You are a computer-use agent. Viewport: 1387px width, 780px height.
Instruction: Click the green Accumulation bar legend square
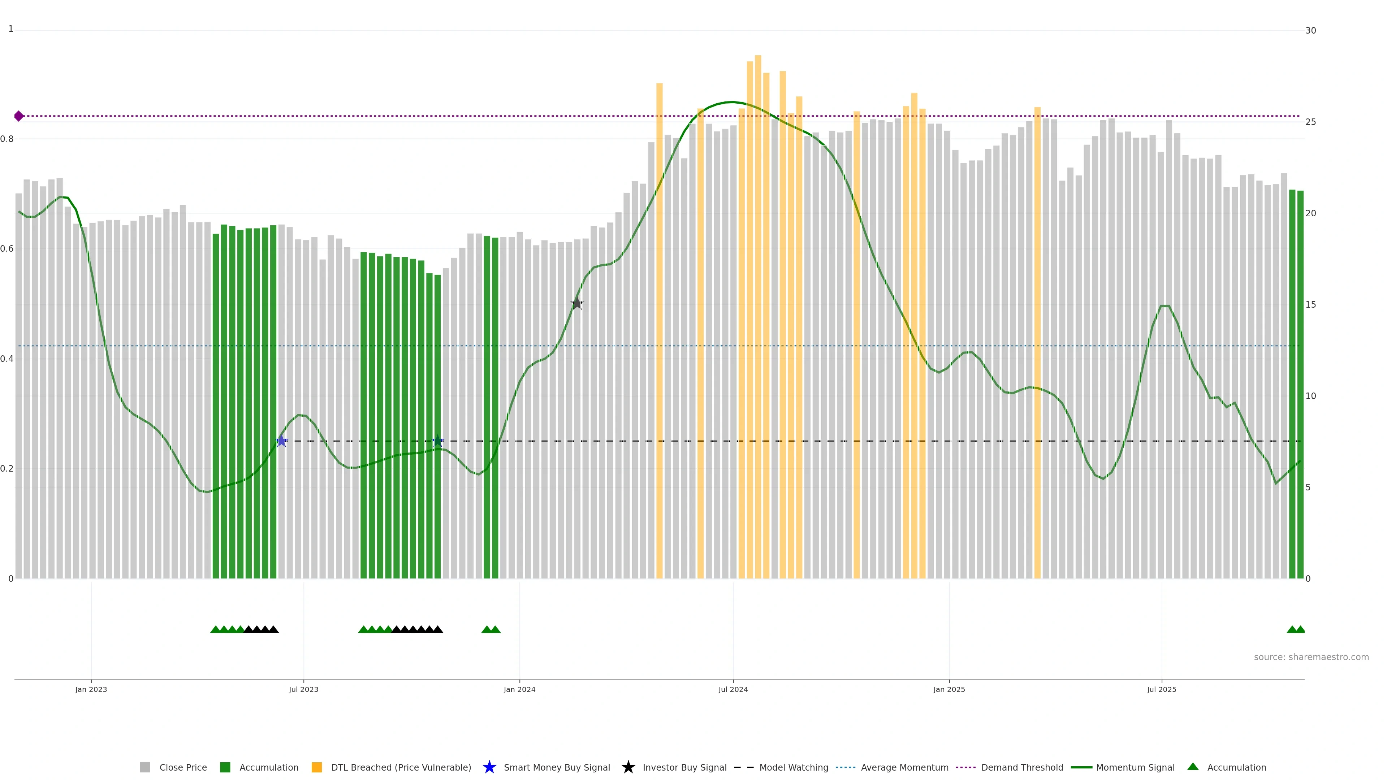[x=225, y=768]
